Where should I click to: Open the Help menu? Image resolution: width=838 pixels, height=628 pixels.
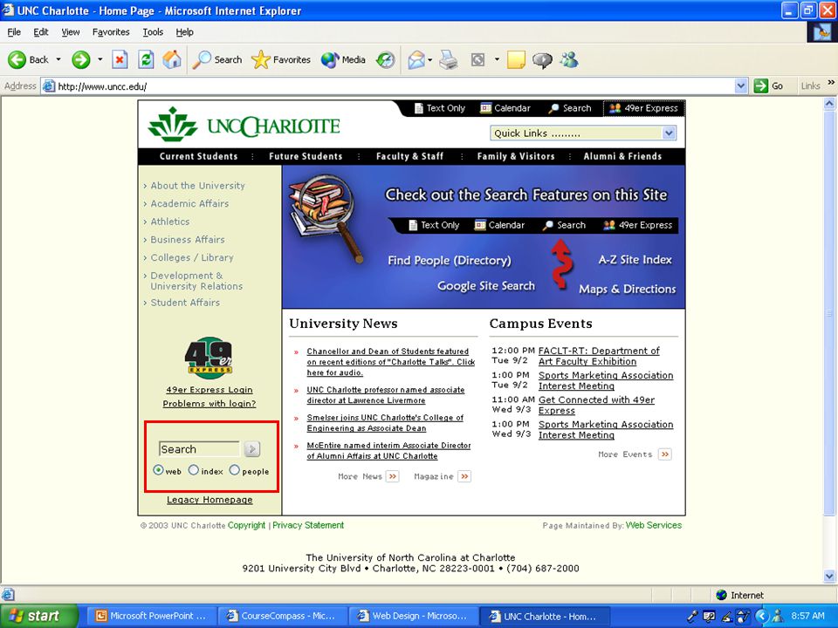point(185,32)
